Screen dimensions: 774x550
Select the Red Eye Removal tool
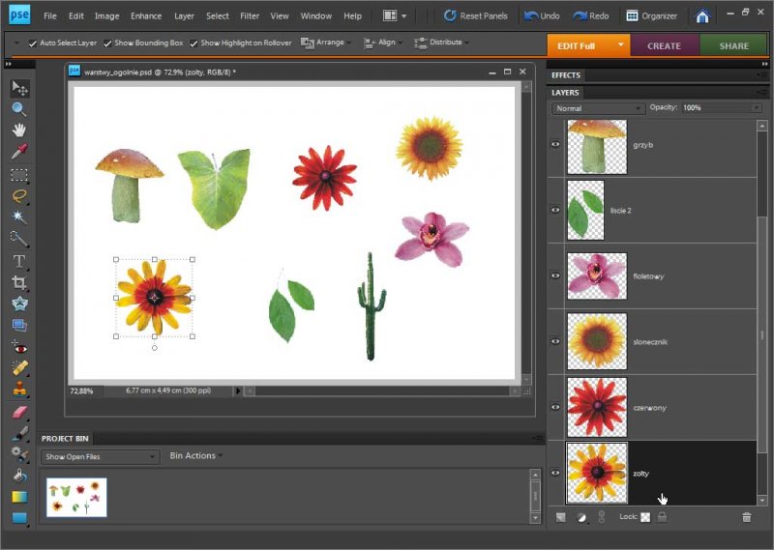(18, 346)
